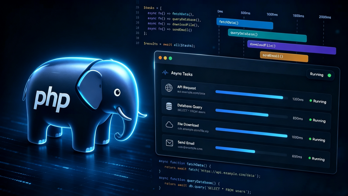
Task: Click the php logo text on elephant
Action: (52, 99)
